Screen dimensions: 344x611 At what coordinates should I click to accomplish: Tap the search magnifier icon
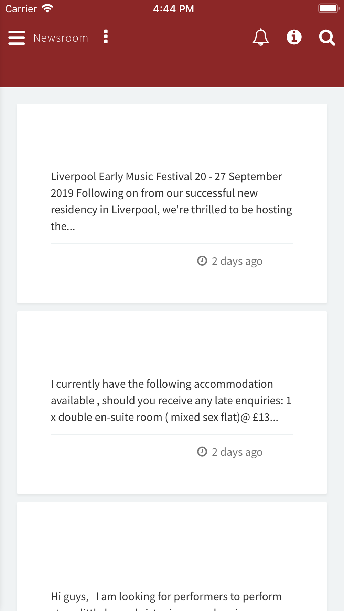point(327,37)
